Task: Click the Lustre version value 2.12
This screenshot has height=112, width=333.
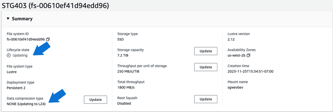Action: [x=231, y=39]
